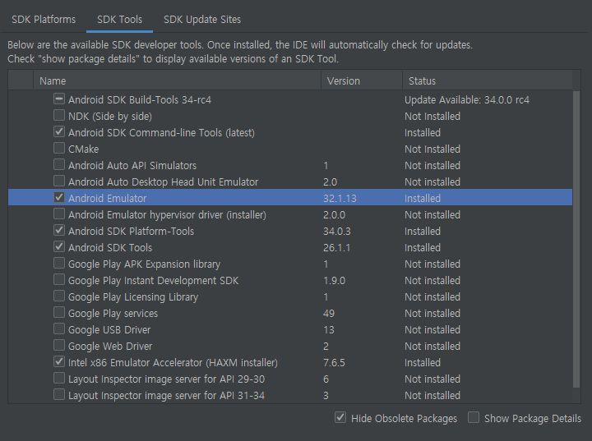The width and height of the screenshot is (592, 441).
Task: Check Google Play Instant Development SDK
Action: point(59,279)
